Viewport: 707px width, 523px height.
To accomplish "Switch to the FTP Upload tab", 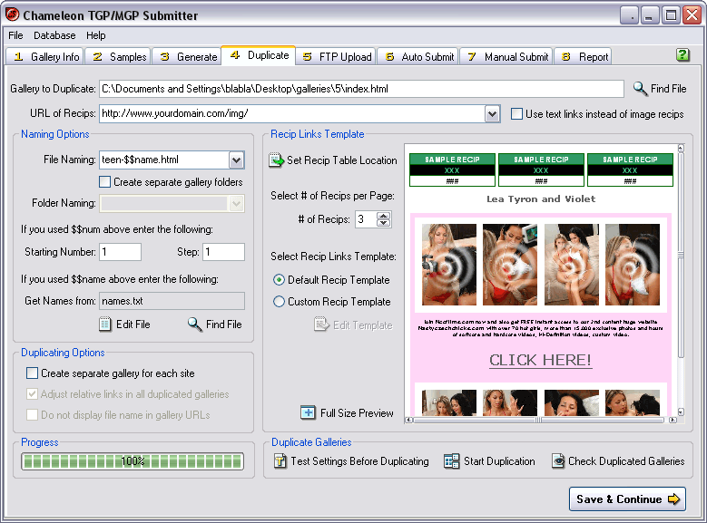I will pos(336,57).
